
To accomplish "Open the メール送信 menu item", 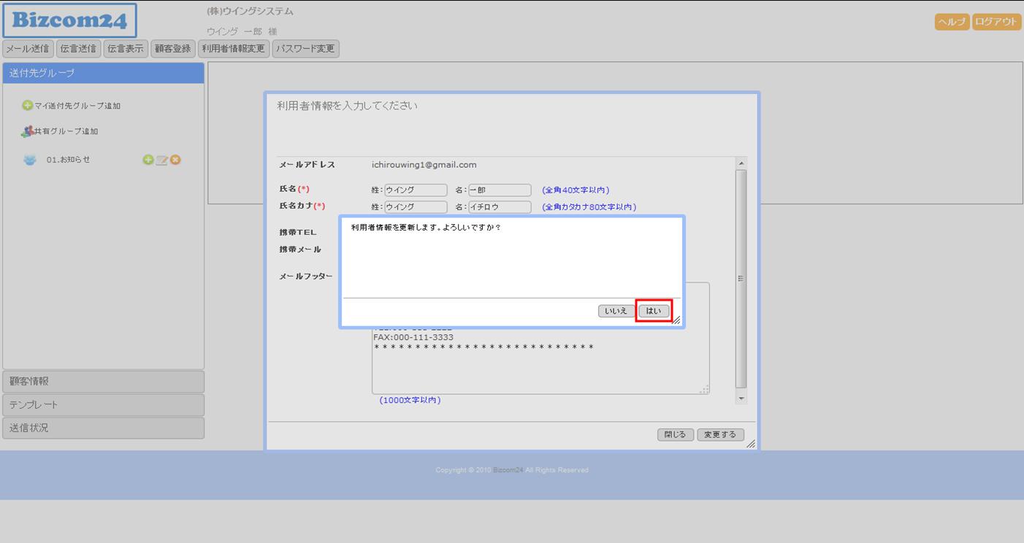I will pyautogui.click(x=28, y=49).
